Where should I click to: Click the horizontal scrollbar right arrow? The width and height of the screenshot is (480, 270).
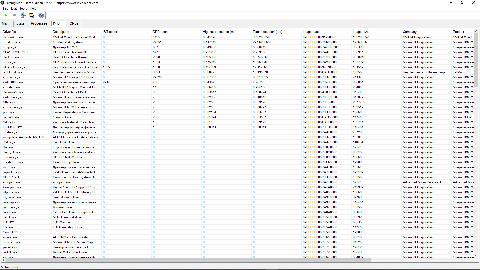(x=472, y=260)
